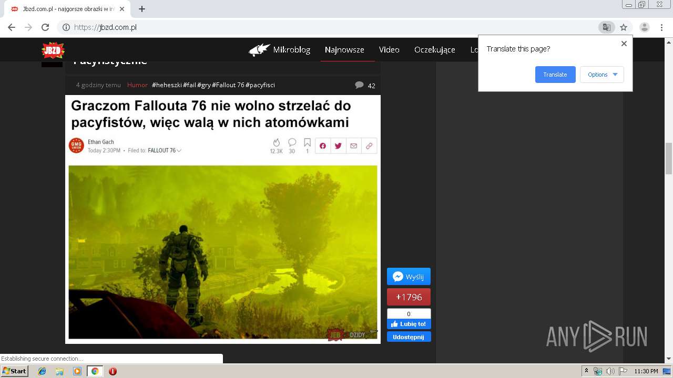Switch to Chrome in the taskbar

95,371
